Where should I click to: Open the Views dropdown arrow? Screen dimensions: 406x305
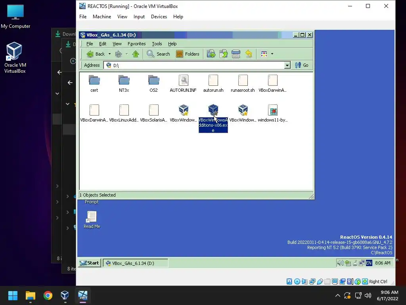pos(272,54)
